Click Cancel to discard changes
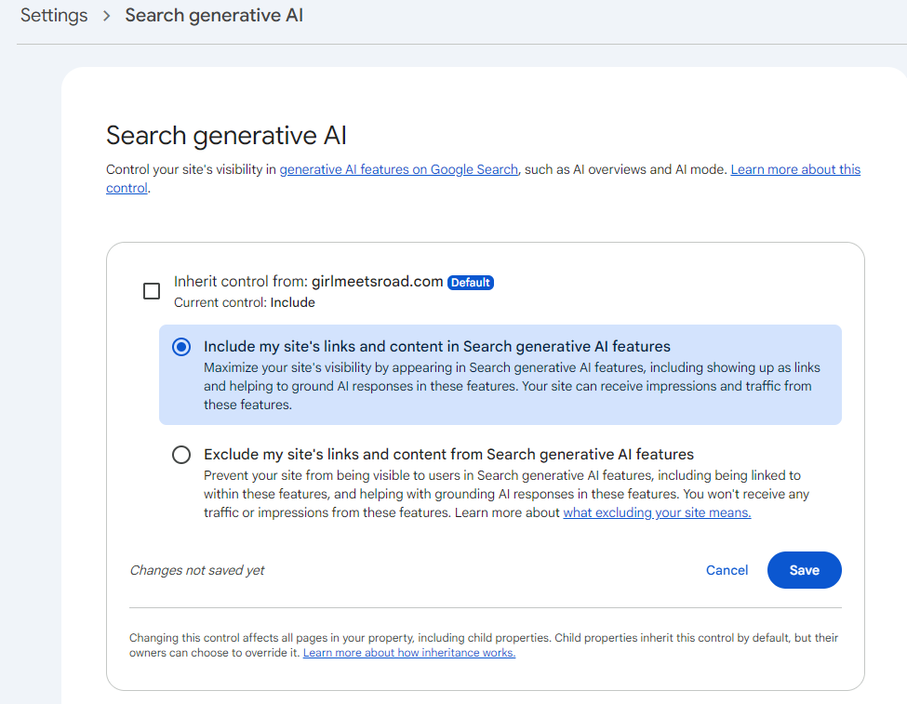 (727, 570)
